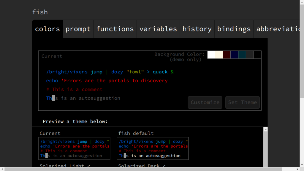304x171 pixels.
Task: Click '# This is a comment' in the main preview
Action: click(x=74, y=89)
